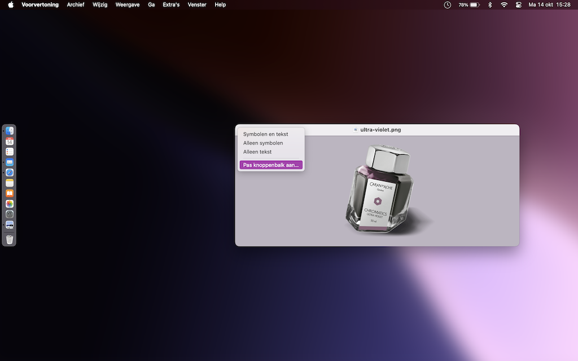
Task: Open the Help menu
Action: [220, 5]
